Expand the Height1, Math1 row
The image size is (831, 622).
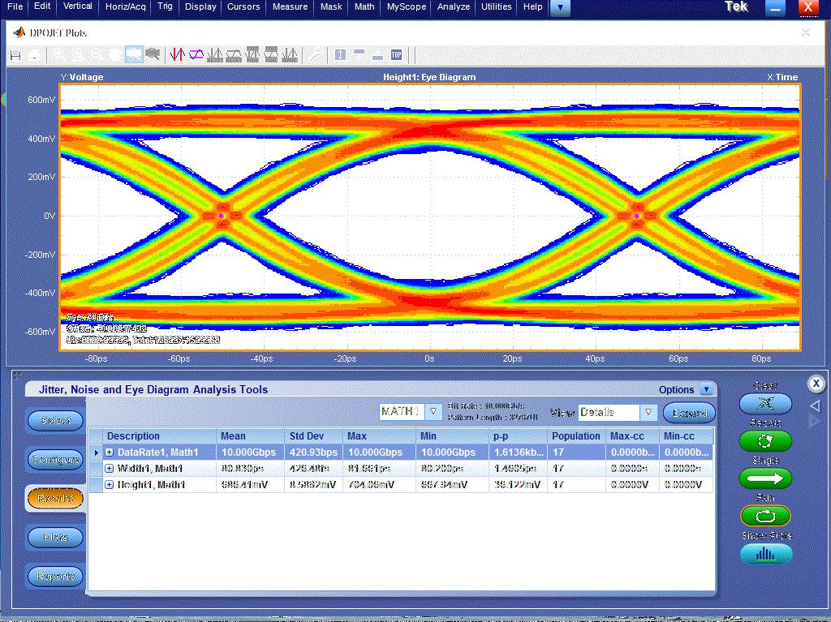click(110, 485)
